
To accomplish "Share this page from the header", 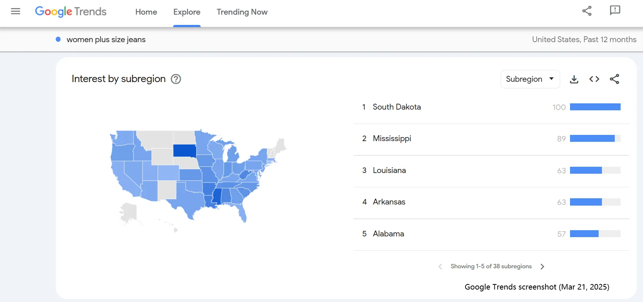I will [587, 11].
